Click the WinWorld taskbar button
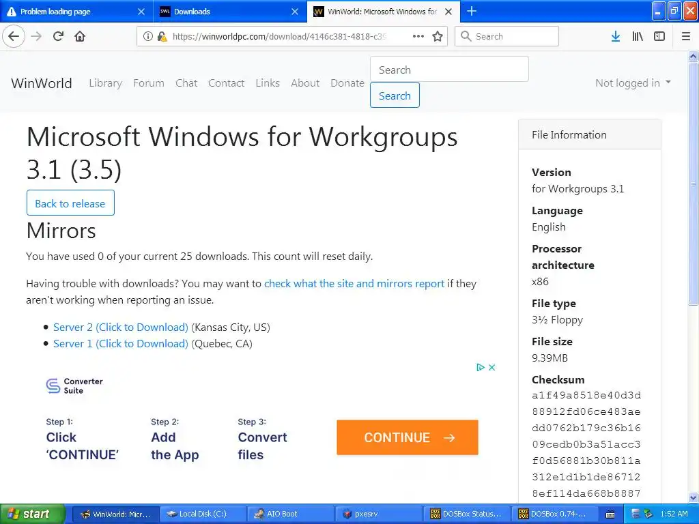The width and height of the screenshot is (699, 524). (115, 514)
